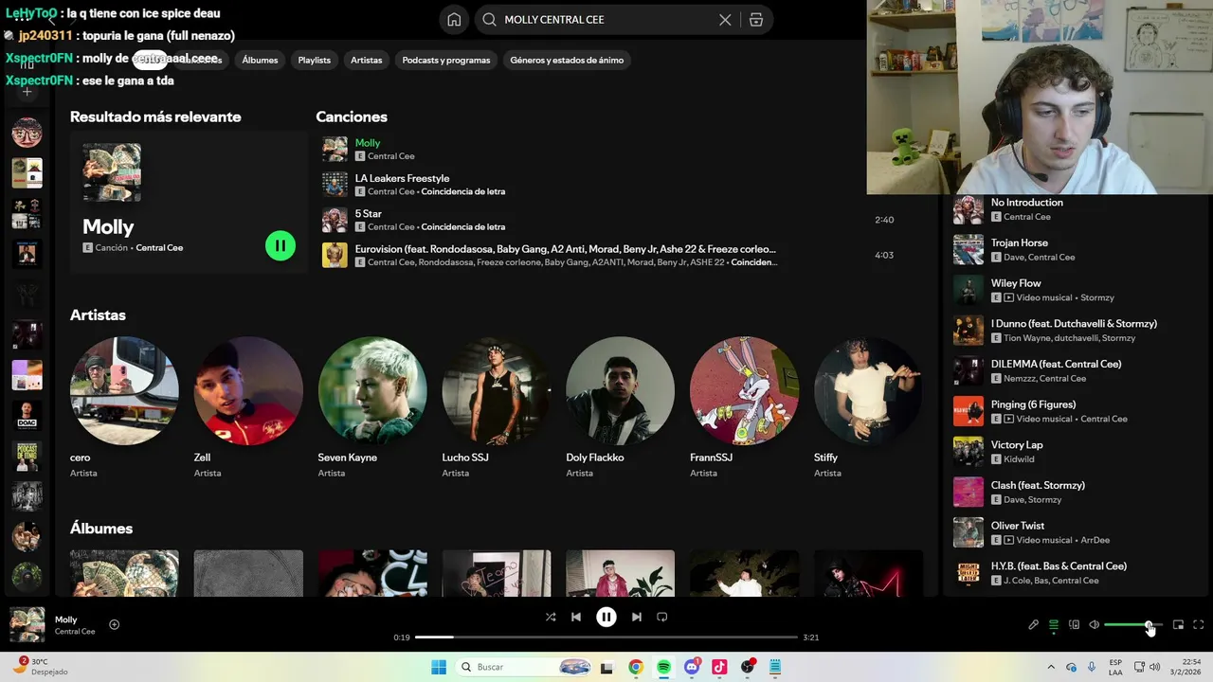Open artist Doly Flackko
Screen dimensions: 1213x682
coord(621,390)
